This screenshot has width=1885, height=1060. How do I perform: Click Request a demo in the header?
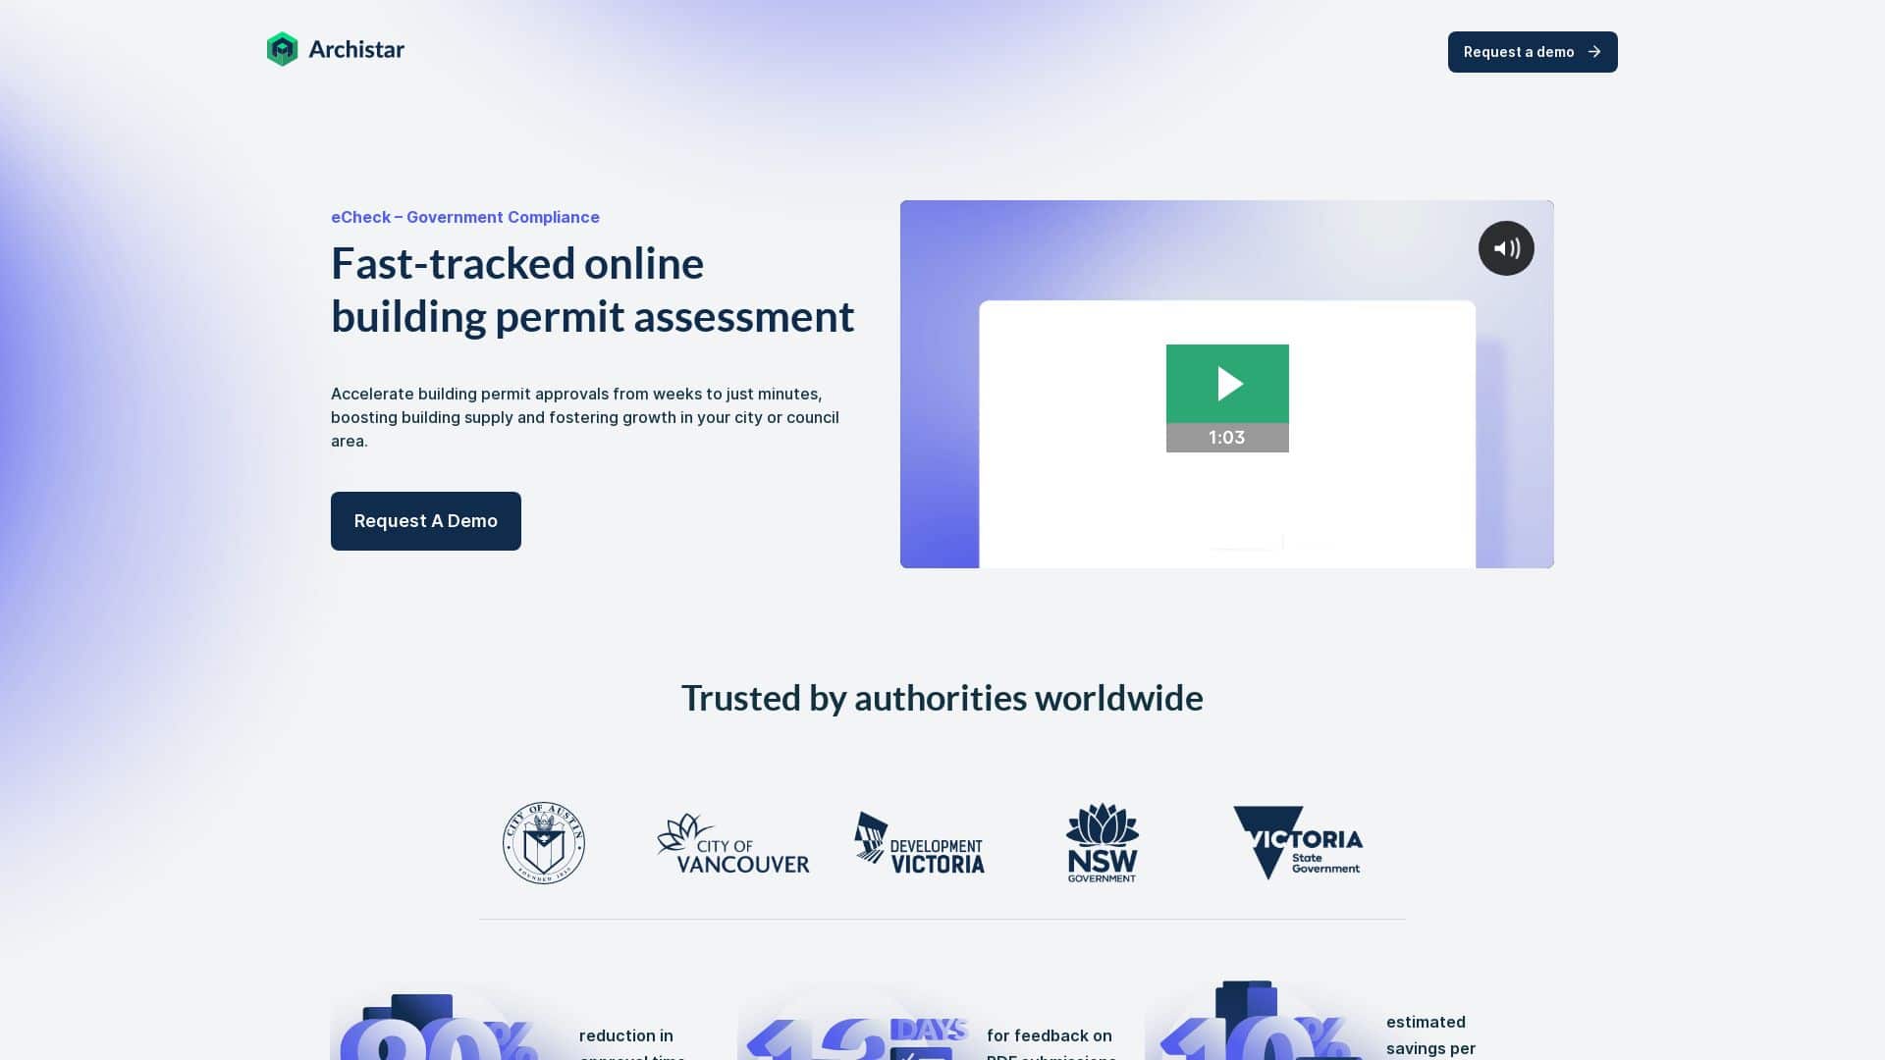coord(1533,52)
